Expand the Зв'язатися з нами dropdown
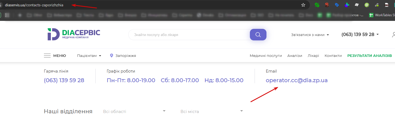Image resolution: width=395 pixels, height=116 pixels. [x=310, y=35]
